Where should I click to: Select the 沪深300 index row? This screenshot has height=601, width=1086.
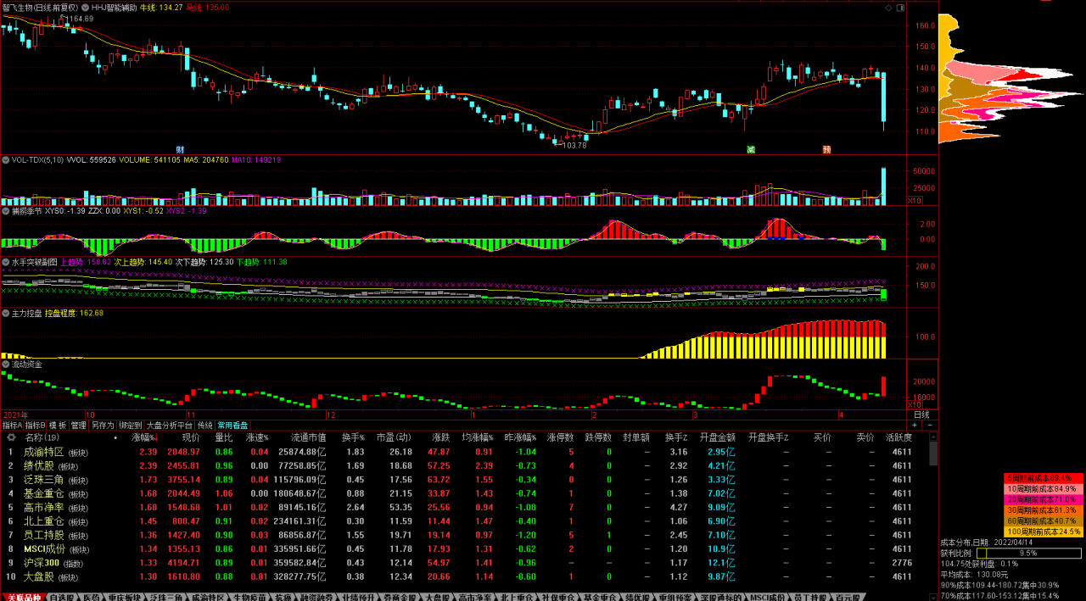(41, 563)
